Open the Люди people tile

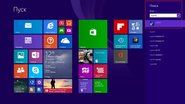[x=21, y=71]
